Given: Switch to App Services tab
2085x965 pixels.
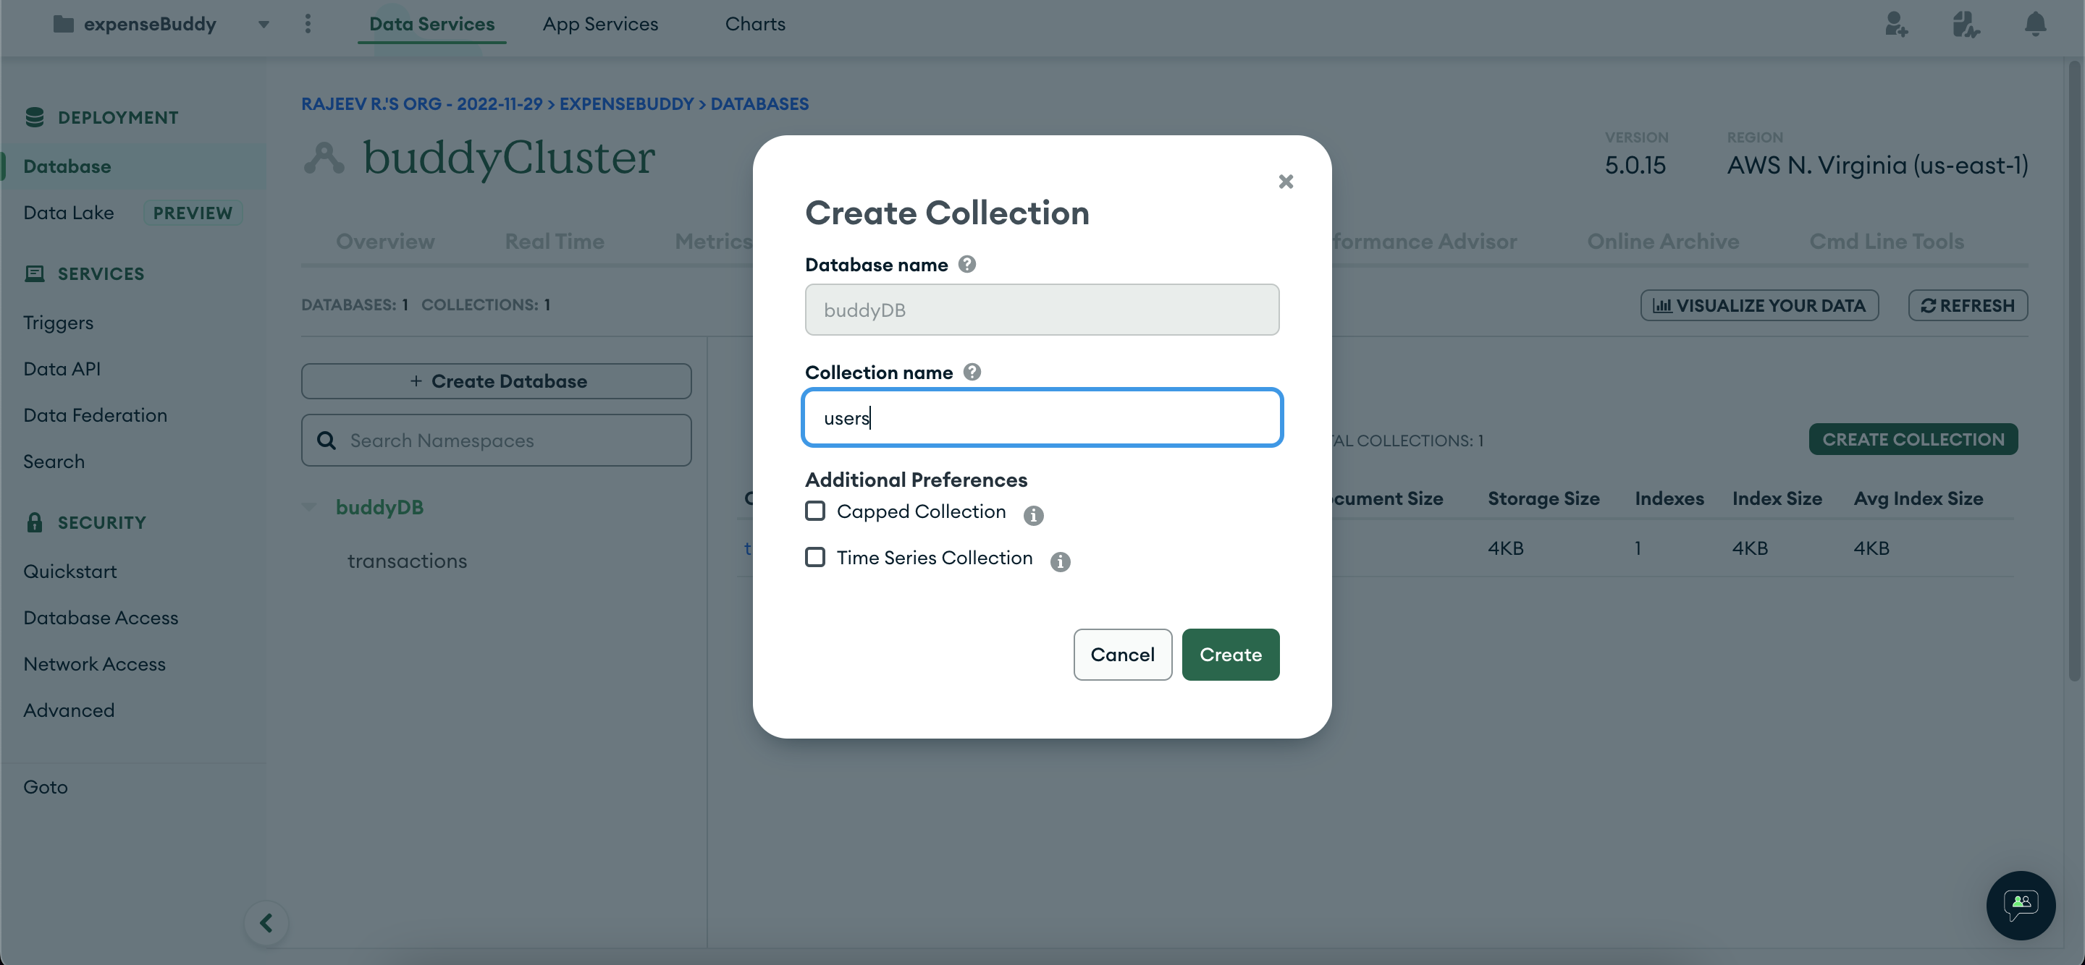Looking at the screenshot, I should point(599,25).
